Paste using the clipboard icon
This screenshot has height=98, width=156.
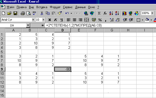pyautogui.click(x=54, y=13)
